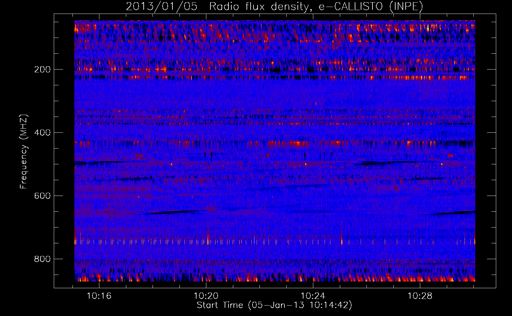The image size is (512, 316).
Task: Select the 600 frequency axis label
Action: coord(42,196)
